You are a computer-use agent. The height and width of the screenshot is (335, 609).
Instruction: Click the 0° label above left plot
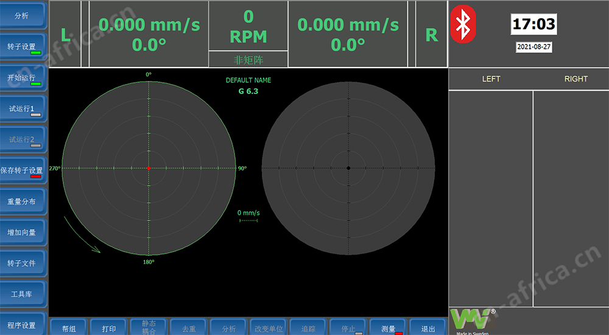point(149,75)
